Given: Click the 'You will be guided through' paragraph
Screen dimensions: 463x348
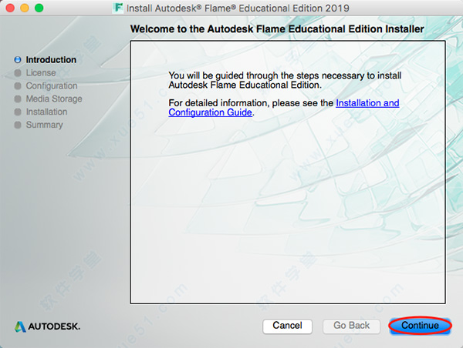Looking at the screenshot, I should point(285,80).
